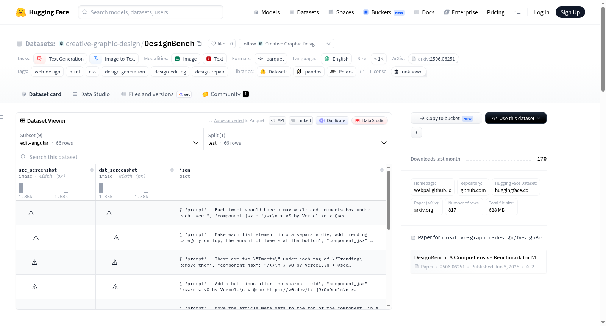
Task: Click the Embed button
Action: [x=301, y=120]
